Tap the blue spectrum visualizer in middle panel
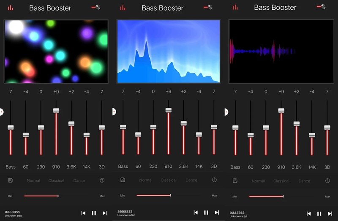 click(x=169, y=52)
